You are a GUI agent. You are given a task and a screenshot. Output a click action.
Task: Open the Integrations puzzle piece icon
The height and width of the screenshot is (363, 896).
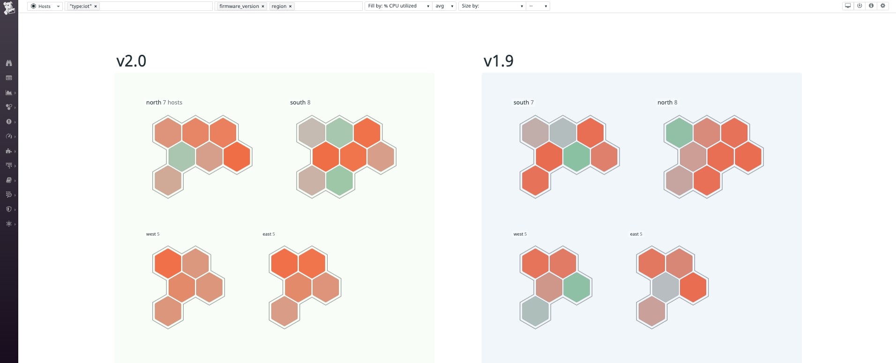tap(8, 151)
